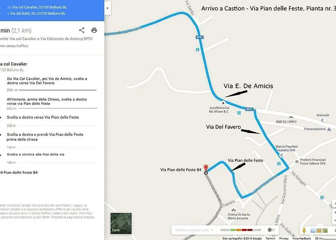Viewport: 336px width, 240px height.
Task: Open the Earth satellite view thumbnail
Action: click(x=121, y=223)
